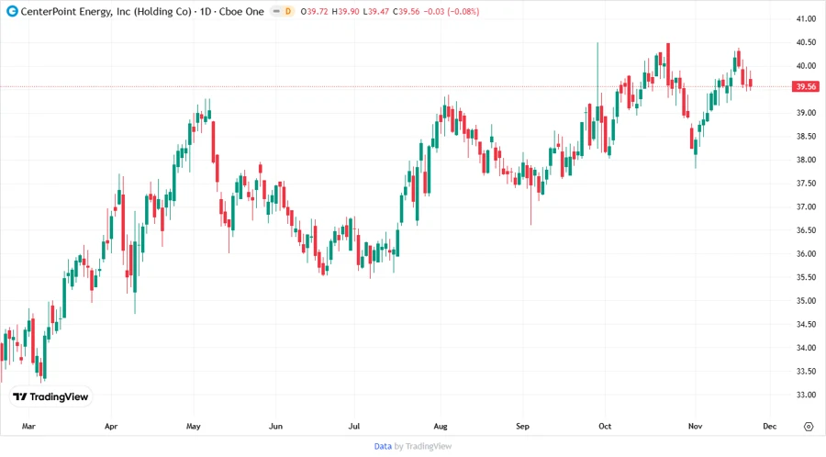The image size is (826, 457).
Task: Click the 38.50 price axis label
Action: tap(806, 137)
